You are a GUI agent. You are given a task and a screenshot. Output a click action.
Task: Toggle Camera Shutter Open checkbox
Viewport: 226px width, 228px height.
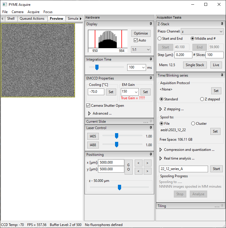(89, 106)
